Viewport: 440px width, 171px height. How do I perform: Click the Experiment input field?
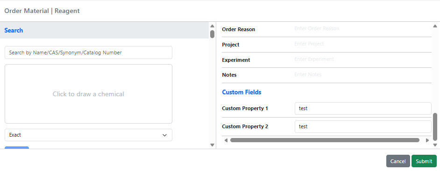pos(362,59)
